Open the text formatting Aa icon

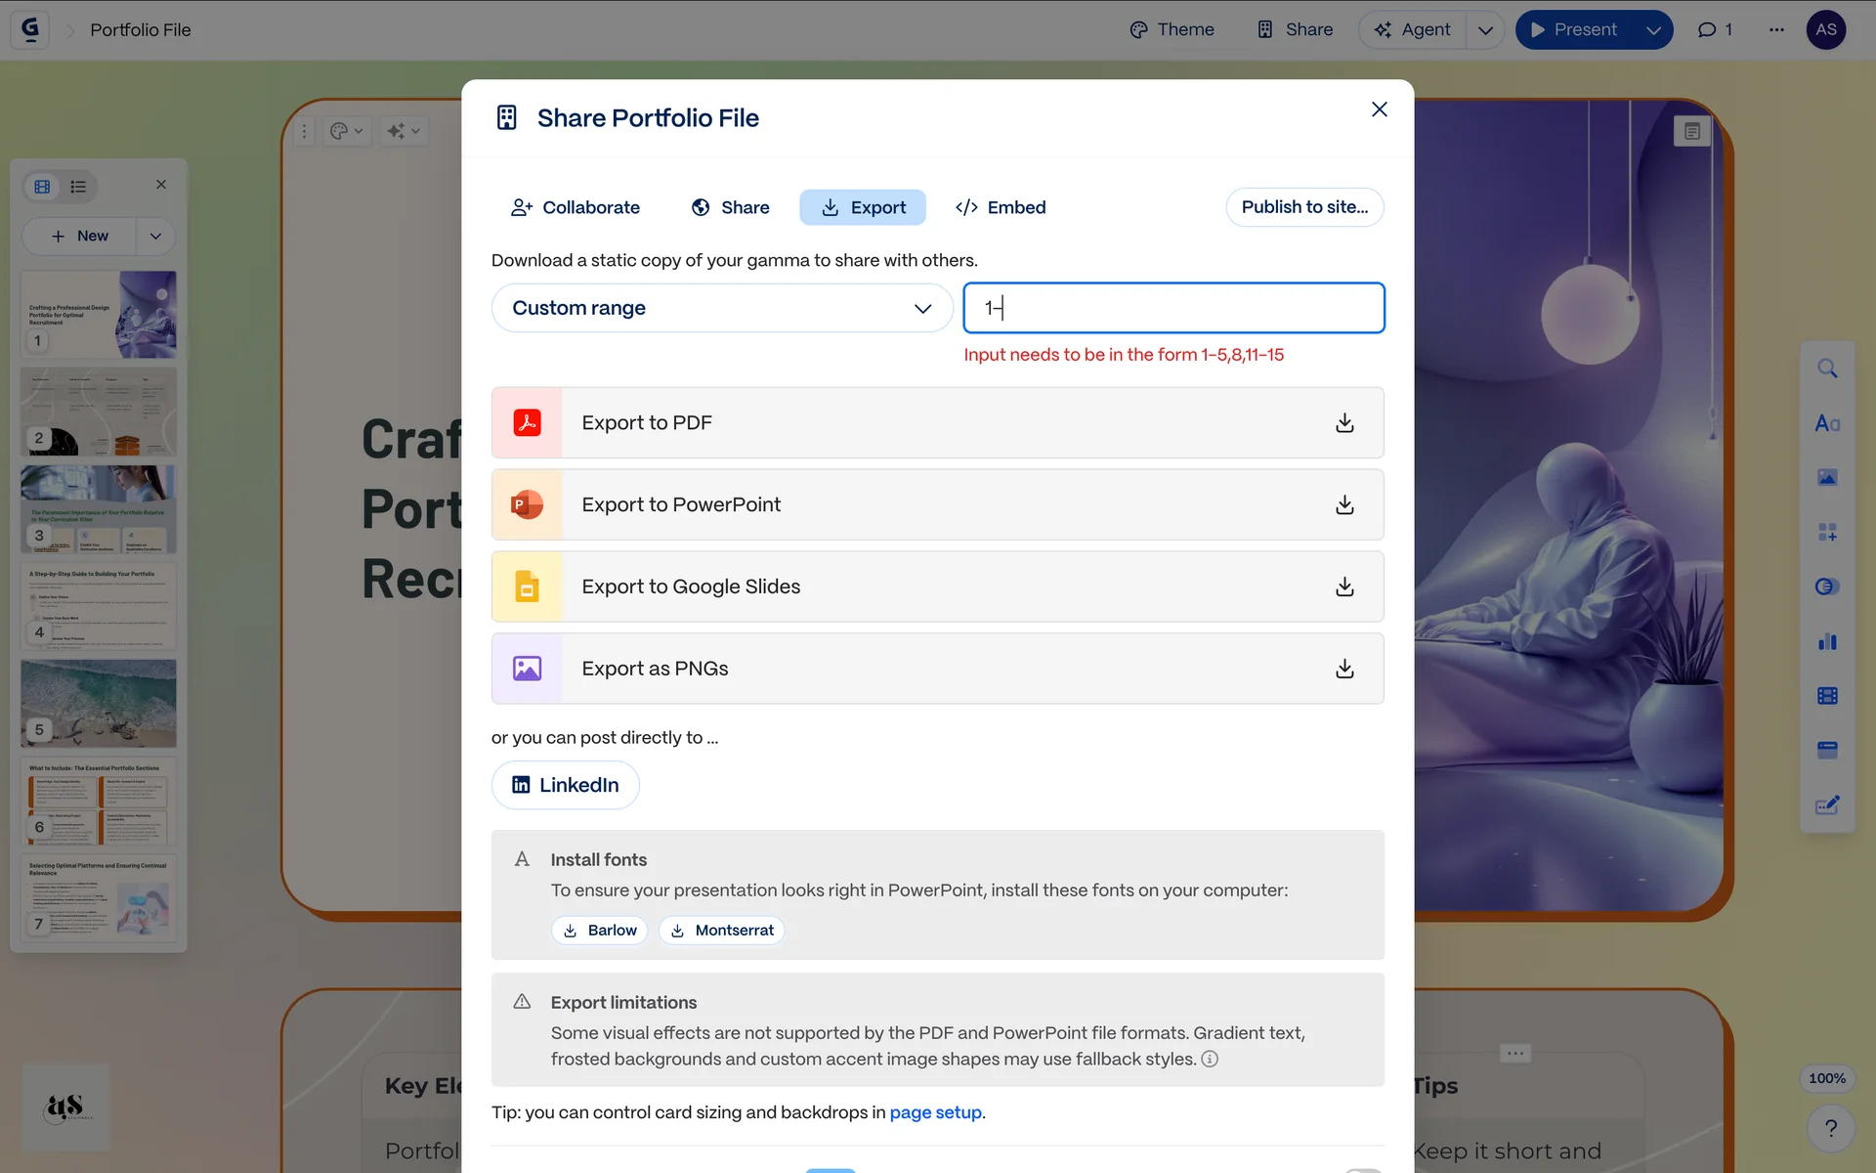point(1827,423)
